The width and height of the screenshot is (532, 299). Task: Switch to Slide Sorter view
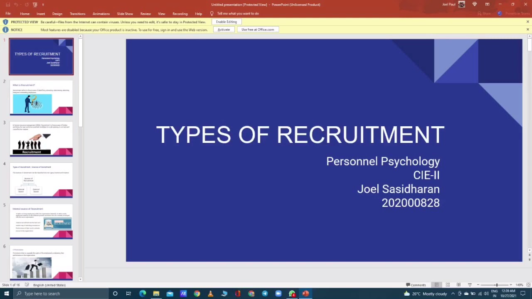(448, 285)
